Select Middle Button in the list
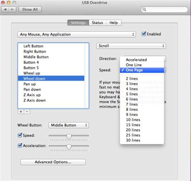This screenshot has height=181, width=191. point(51,57)
